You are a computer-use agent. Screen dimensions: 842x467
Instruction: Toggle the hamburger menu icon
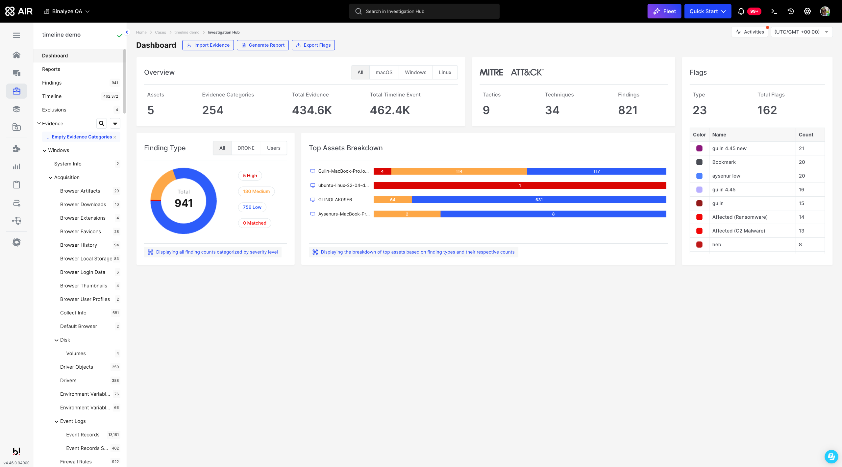pos(16,35)
